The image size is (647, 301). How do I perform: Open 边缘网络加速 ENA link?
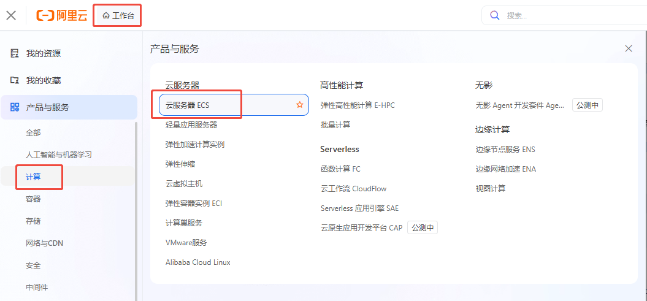[x=506, y=169]
